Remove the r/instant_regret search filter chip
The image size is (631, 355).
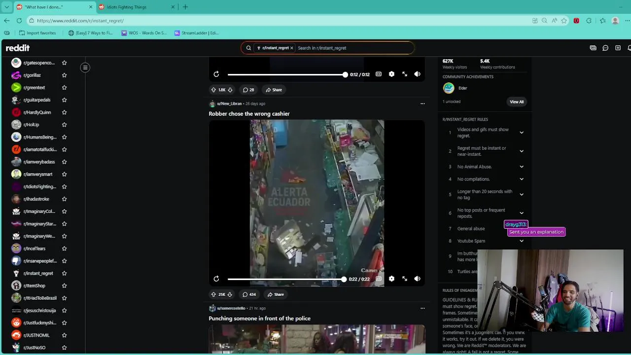[291, 48]
